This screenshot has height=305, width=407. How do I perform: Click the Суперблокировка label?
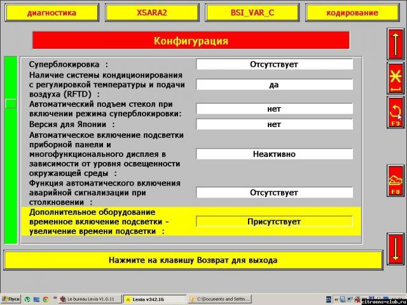(x=68, y=64)
